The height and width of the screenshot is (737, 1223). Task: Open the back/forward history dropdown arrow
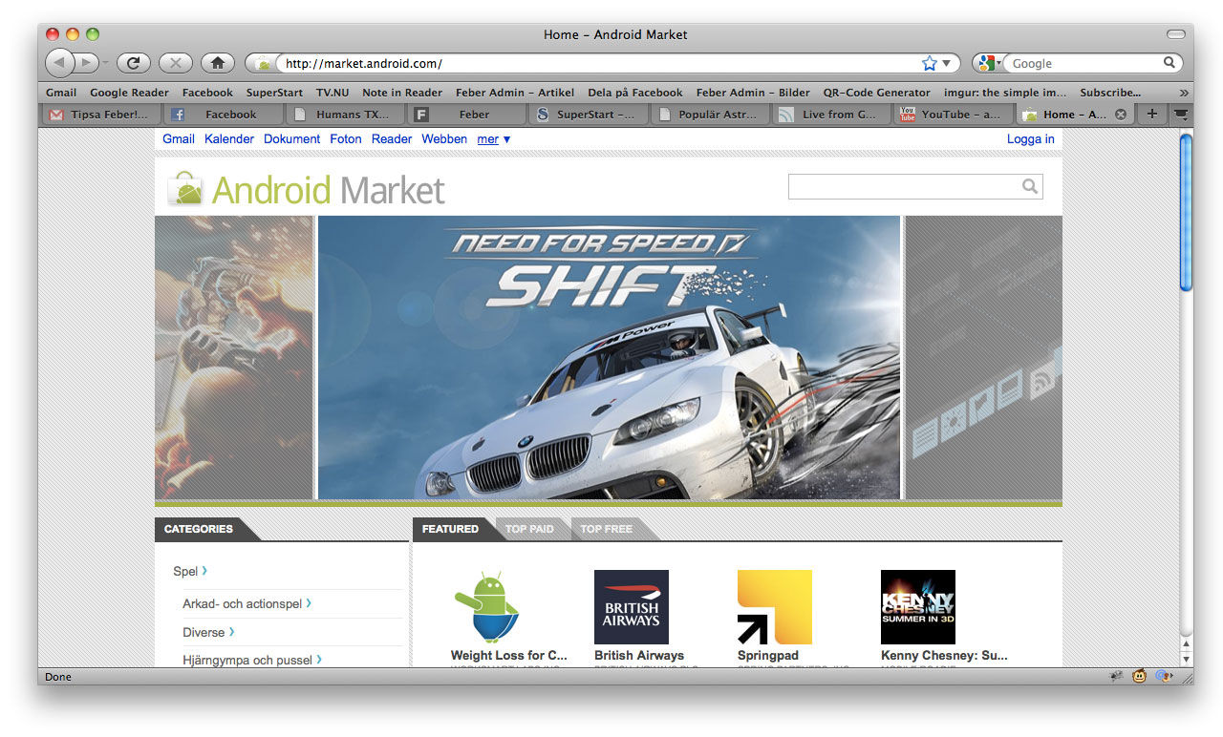(105, 63)
